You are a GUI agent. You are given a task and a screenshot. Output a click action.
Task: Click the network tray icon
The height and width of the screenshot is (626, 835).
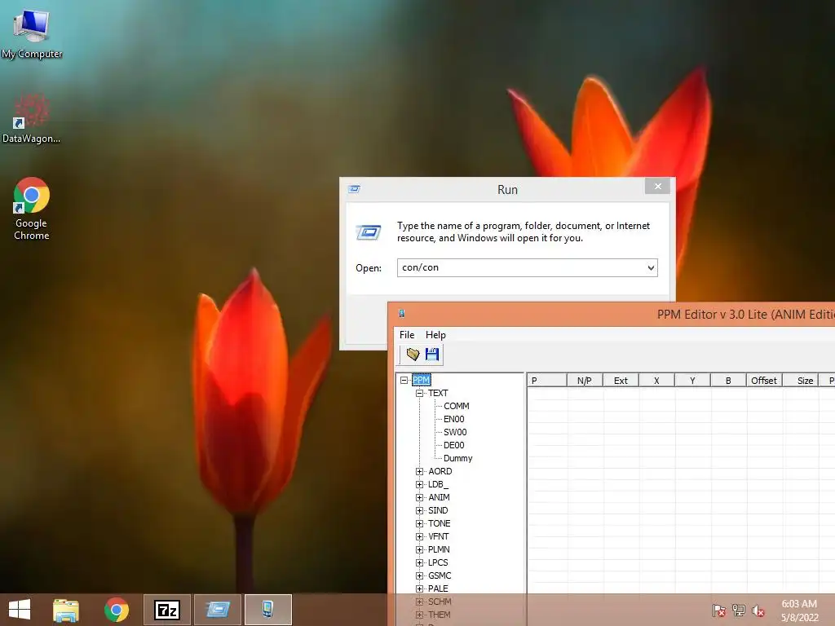pyautogui.click(x=739, y=611)
